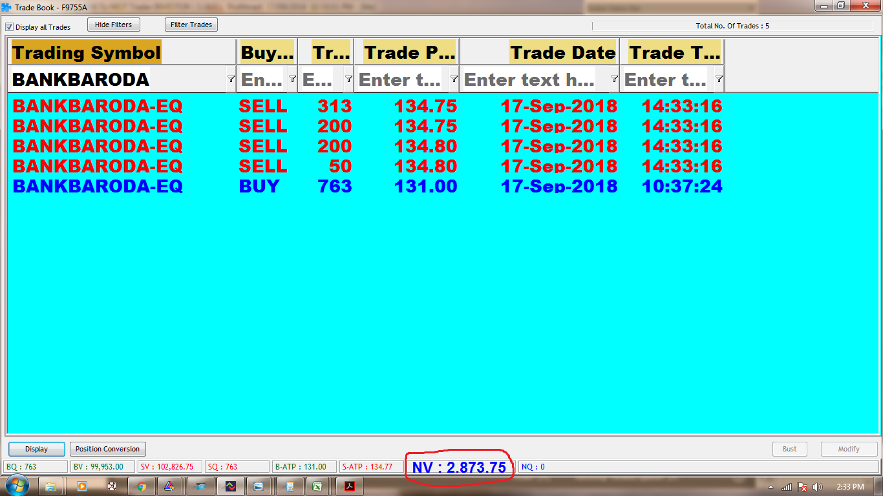Viewport: 892px width, 496px height.
Task: Open the Trade Date column filter funnel
Action: pyautogui.click(x=614, y=79)
